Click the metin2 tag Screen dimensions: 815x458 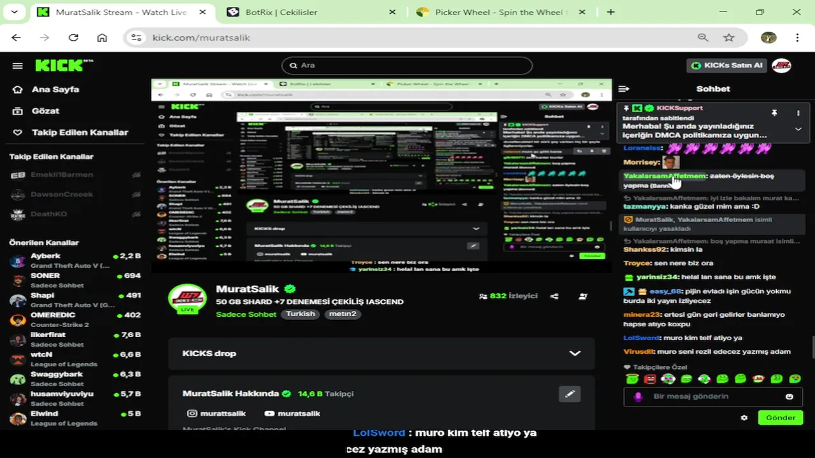(x=343, y=314)
